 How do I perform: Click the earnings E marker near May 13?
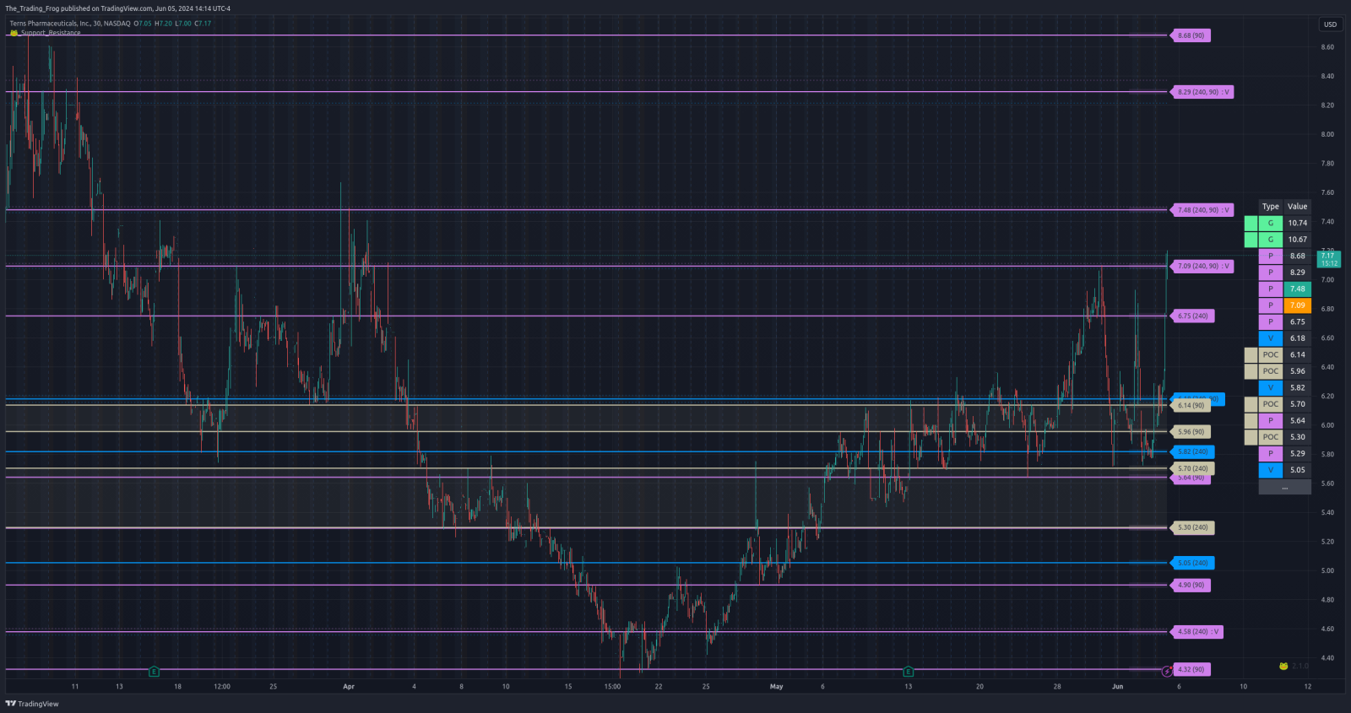(x=908, y=672)
